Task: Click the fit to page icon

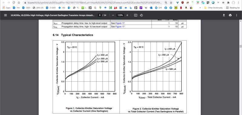Action: pyautogui.click(x=136, y=15)
